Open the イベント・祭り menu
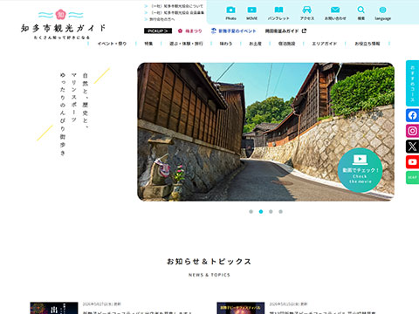 [x=112, y=44]
